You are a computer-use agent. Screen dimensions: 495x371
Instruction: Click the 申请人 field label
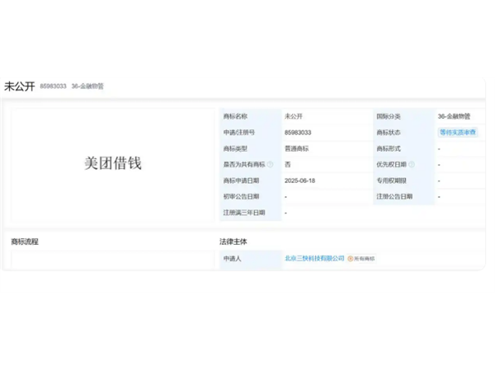point(232,259)
